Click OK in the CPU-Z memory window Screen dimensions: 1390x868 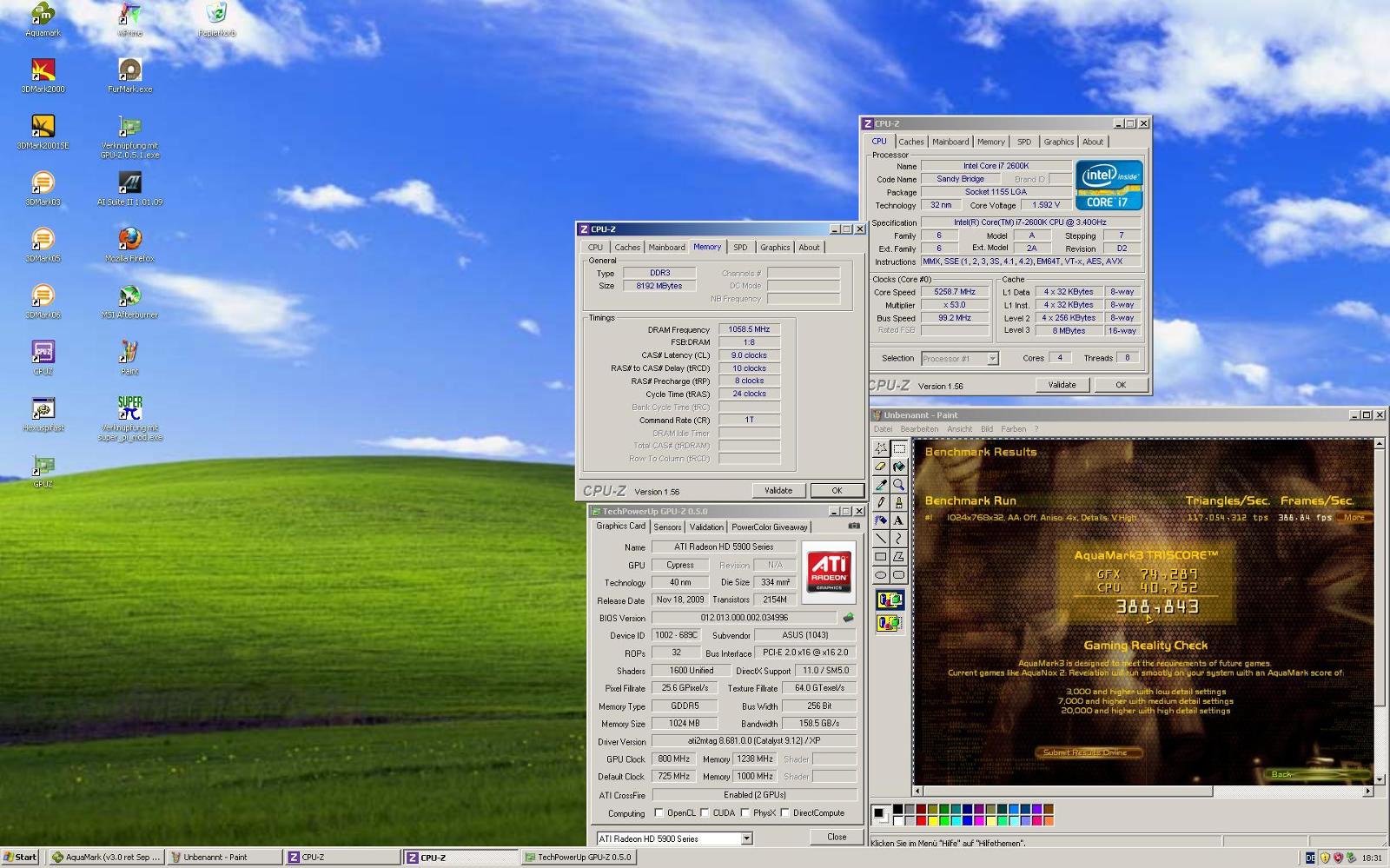tap(837, 490)
